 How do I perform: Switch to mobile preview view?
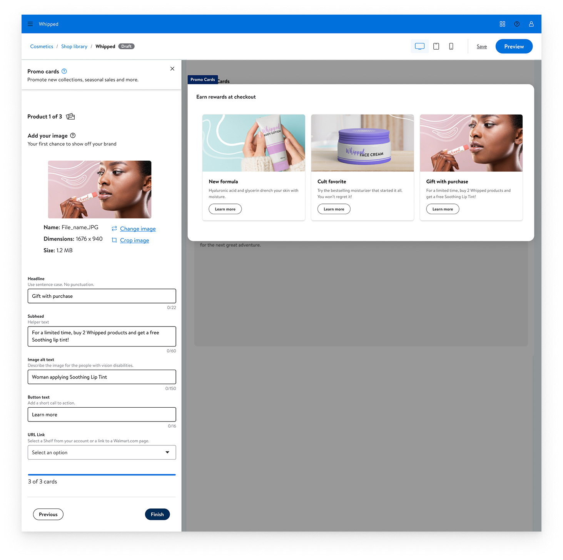(x=451, y=47)
